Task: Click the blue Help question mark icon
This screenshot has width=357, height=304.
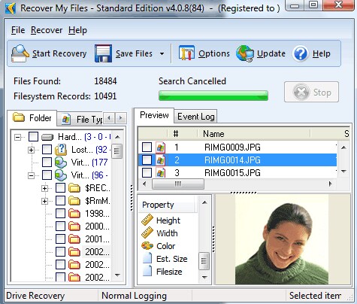Action: click(x=301, y=53)
